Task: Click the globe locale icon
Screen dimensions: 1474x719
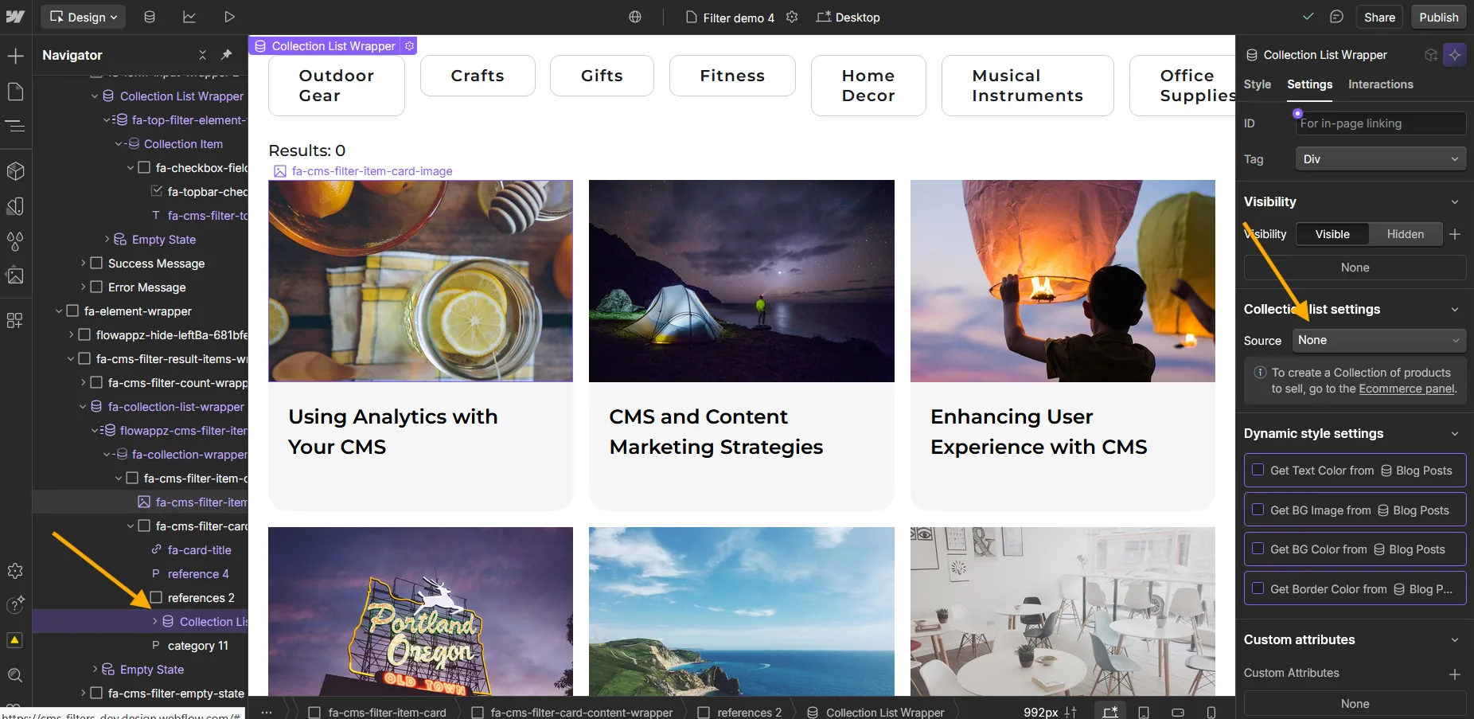Action: click(x=635, y=17)
